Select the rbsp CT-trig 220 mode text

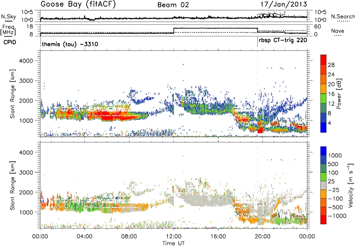[x=283, y=40]
